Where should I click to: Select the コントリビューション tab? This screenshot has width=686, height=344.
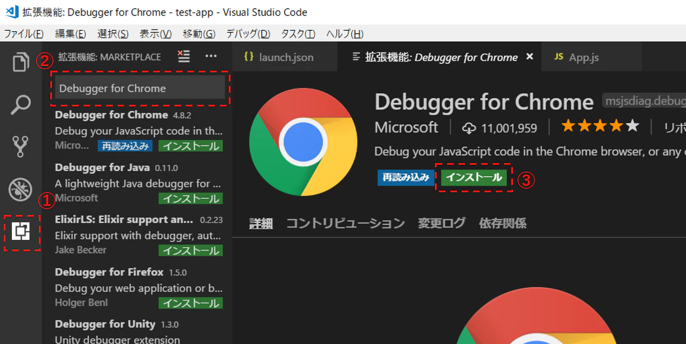345,223
